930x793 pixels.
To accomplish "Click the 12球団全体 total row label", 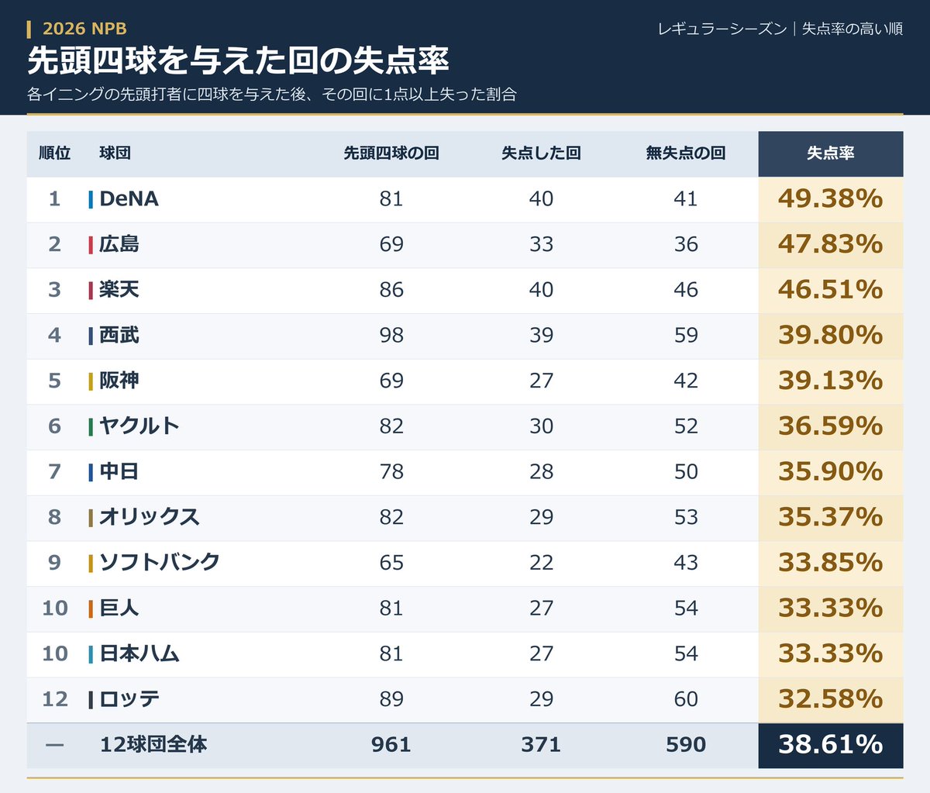I will (x=153, y=745).
